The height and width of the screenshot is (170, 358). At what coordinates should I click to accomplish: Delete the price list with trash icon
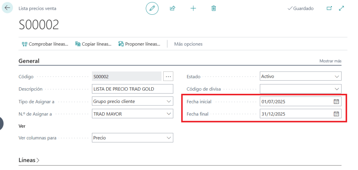click(x=214, y=8)
